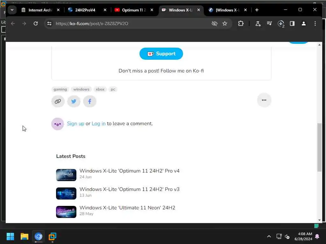This screenshot has height=244, width=326.
Task: Copy post link with the chain icon
Action: (58, 101)
